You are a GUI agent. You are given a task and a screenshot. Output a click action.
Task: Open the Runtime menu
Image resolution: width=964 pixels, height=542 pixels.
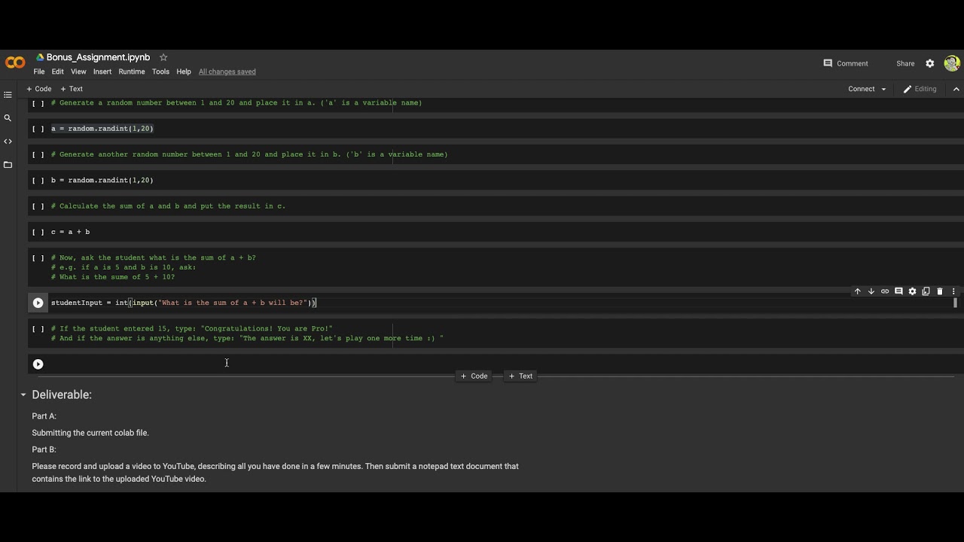[131, 72]
